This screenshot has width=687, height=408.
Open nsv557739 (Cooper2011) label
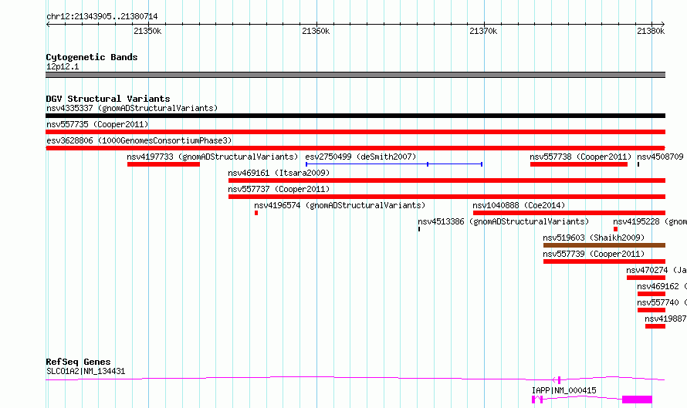[x=594, y=254]
